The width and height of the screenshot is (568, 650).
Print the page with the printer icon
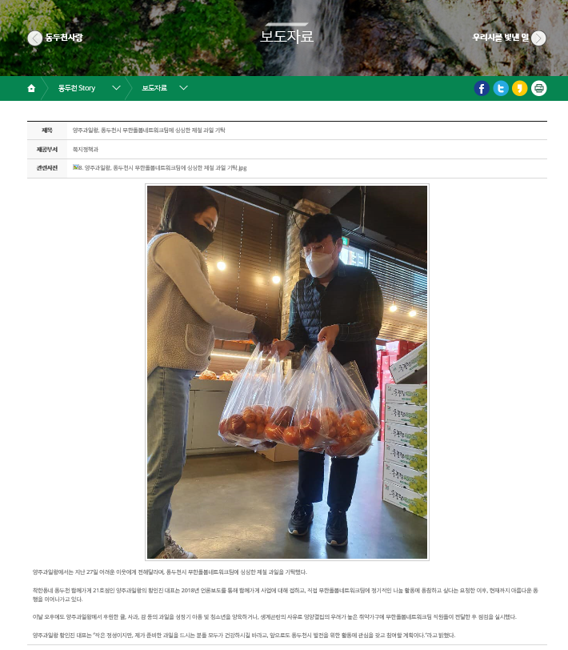pyautogui.click(x=538, y=88)
